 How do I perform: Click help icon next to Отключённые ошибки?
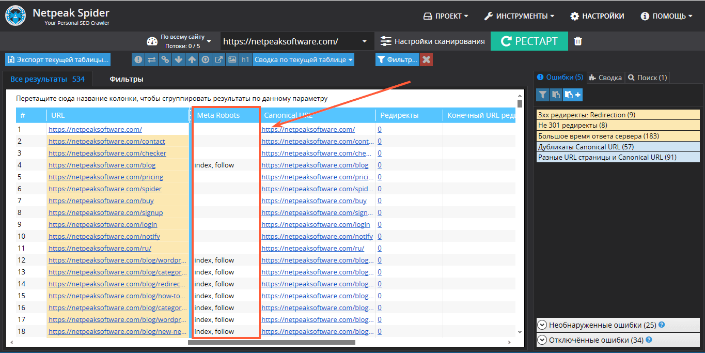pos(649,340)
